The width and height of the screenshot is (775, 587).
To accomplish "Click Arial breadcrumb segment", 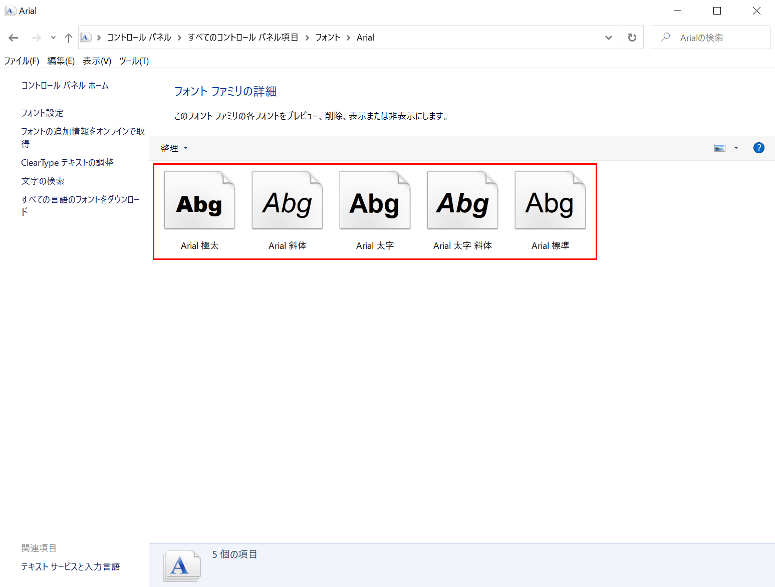I will [x=365, y=38].
